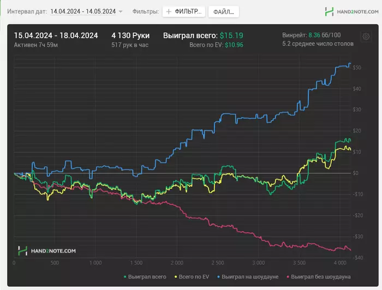Click the ФИЛЬТР... add filter button
The height and width of the screenshot is (290, 382).
[184, 11]
